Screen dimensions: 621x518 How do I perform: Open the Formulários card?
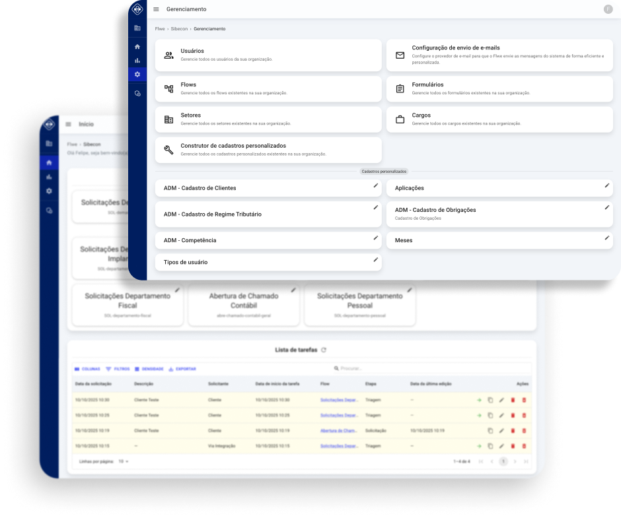[x=499, y=88]
